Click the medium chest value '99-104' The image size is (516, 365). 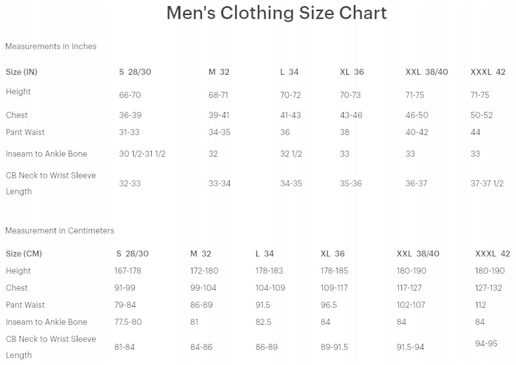(x=203, y=288)
